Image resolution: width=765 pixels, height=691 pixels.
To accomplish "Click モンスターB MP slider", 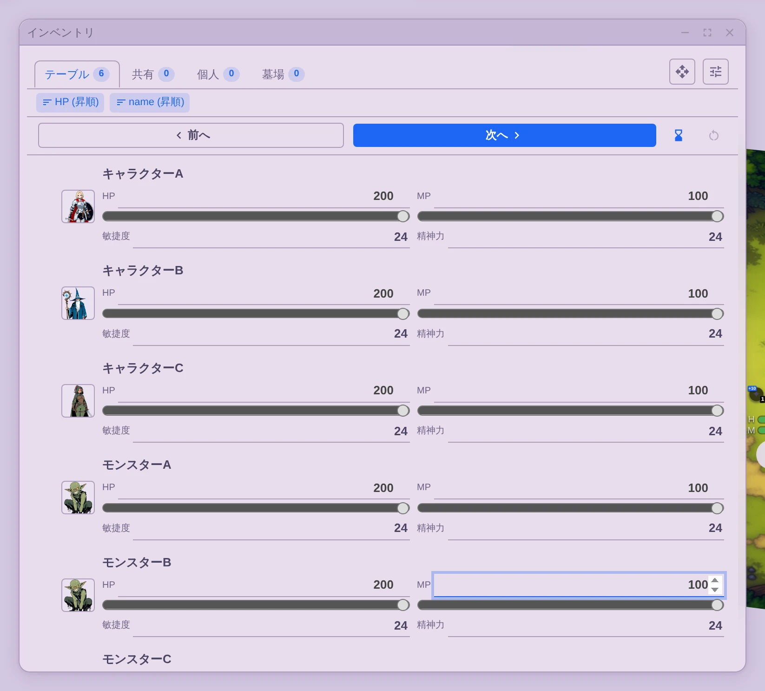I will coord(570,605).
